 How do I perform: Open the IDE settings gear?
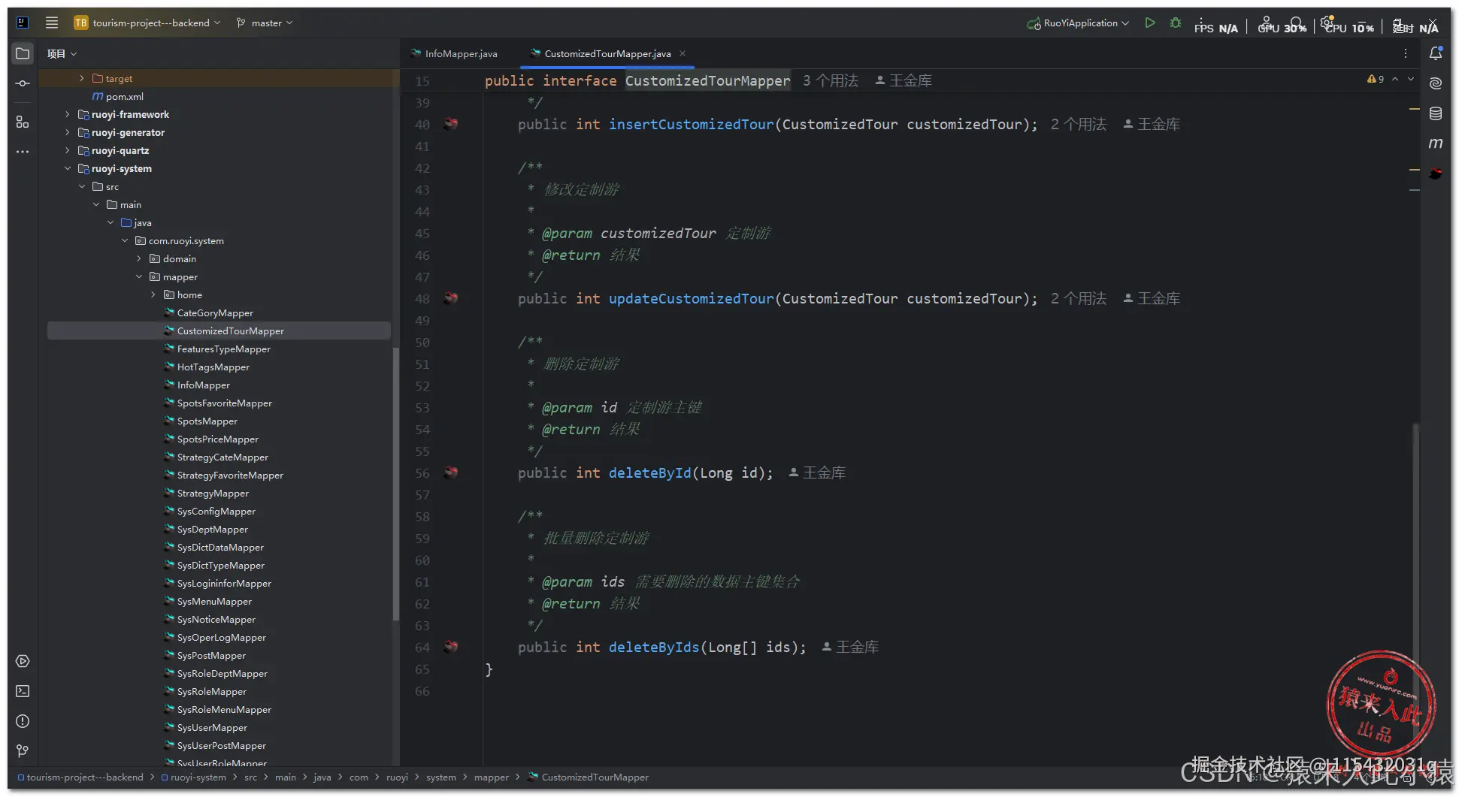(x=1327, y=21)
